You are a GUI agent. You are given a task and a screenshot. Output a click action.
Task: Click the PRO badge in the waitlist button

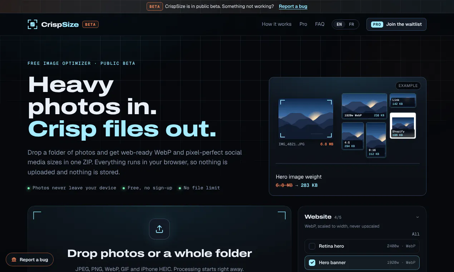click(x=377, y=24)
